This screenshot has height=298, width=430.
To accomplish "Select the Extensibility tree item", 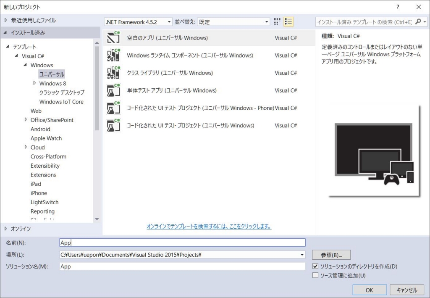I will coord(45,166).
